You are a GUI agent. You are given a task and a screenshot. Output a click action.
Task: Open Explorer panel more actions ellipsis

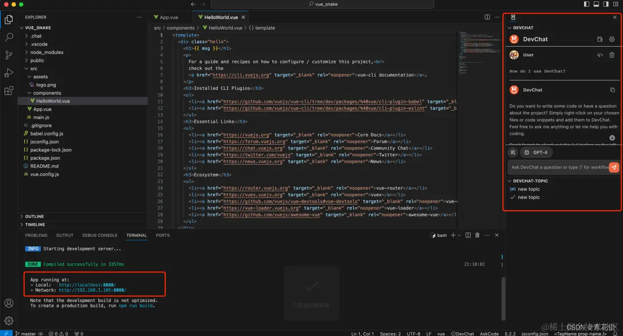click(139, 17)
